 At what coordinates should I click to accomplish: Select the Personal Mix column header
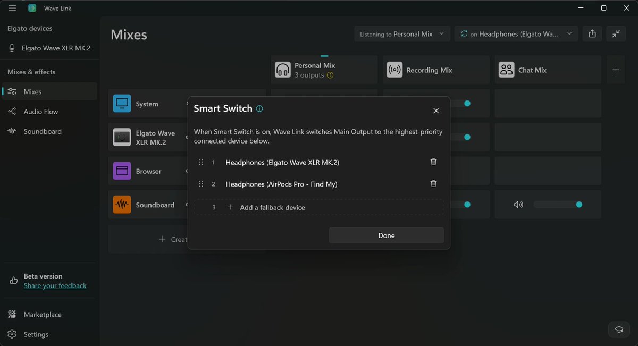click(324, 70)
